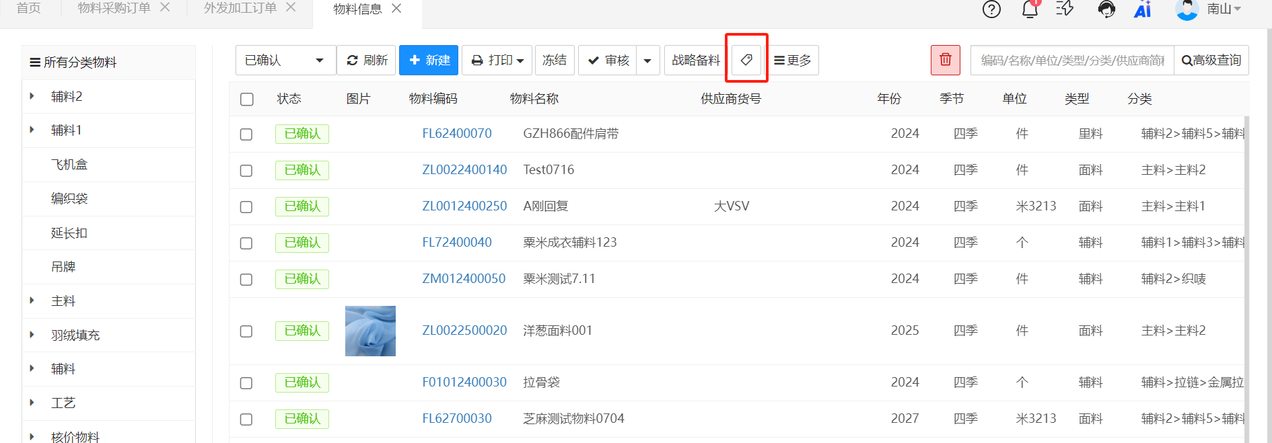Viewport: 1272px width, 443px height.
Task: Switch to the 外发加工订单 tab
Action: click(240, 8)
